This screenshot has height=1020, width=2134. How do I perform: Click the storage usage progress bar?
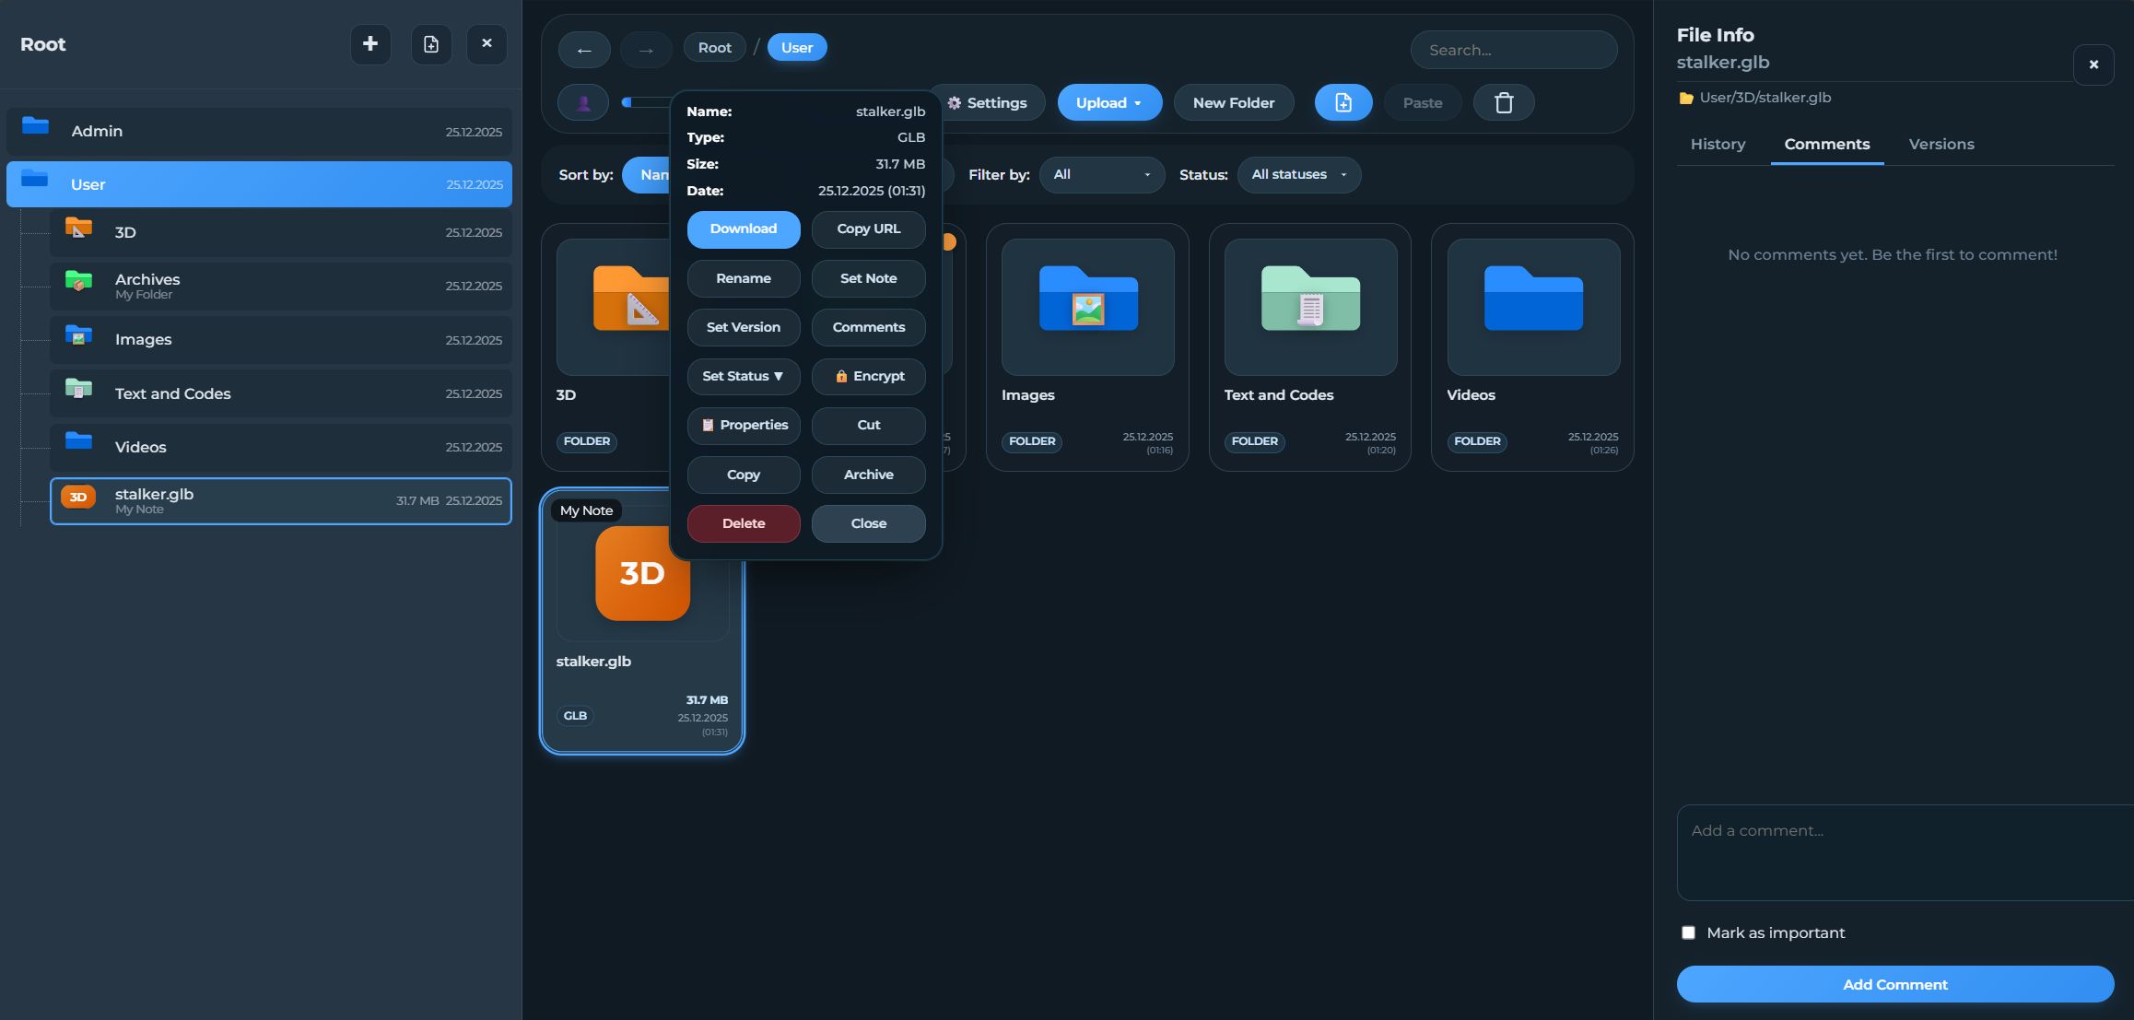(647, 102)
